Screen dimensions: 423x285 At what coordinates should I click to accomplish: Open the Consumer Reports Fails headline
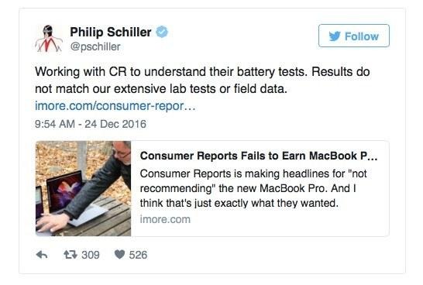click(259, 156)
